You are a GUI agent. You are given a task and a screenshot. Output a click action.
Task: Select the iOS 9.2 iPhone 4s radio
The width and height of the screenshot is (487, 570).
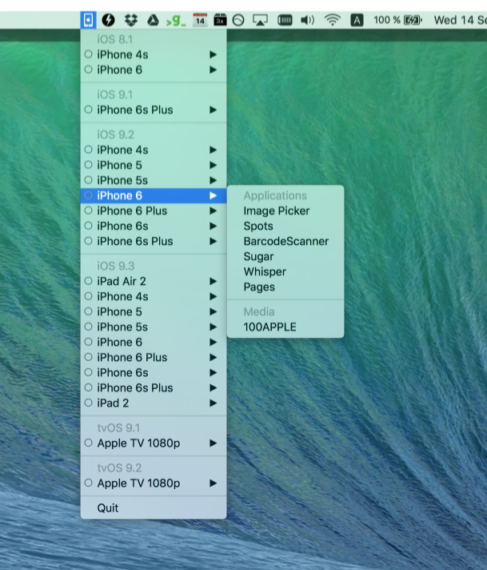[88, 150]
